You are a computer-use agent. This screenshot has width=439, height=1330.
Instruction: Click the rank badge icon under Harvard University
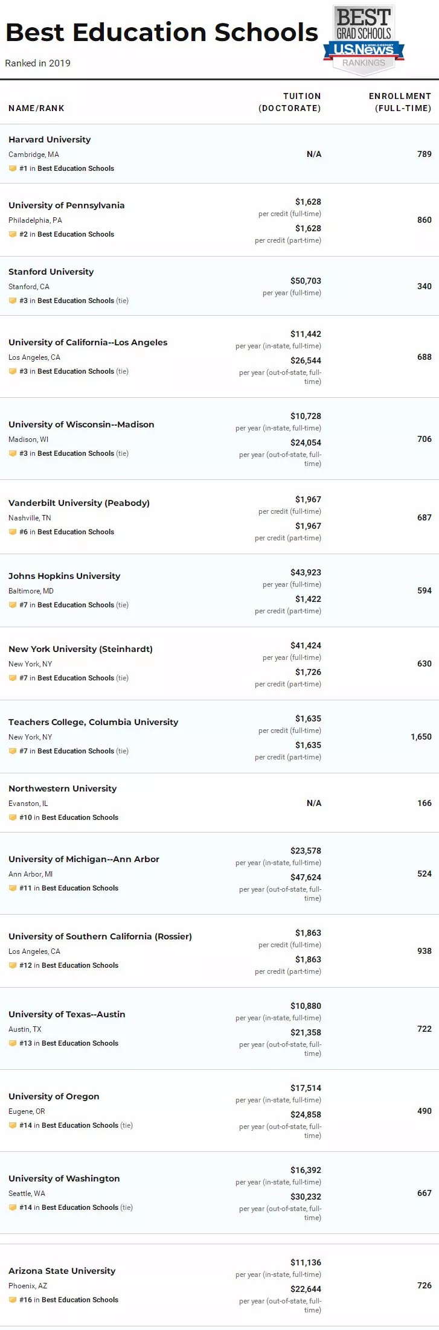[x=13, y=168]
